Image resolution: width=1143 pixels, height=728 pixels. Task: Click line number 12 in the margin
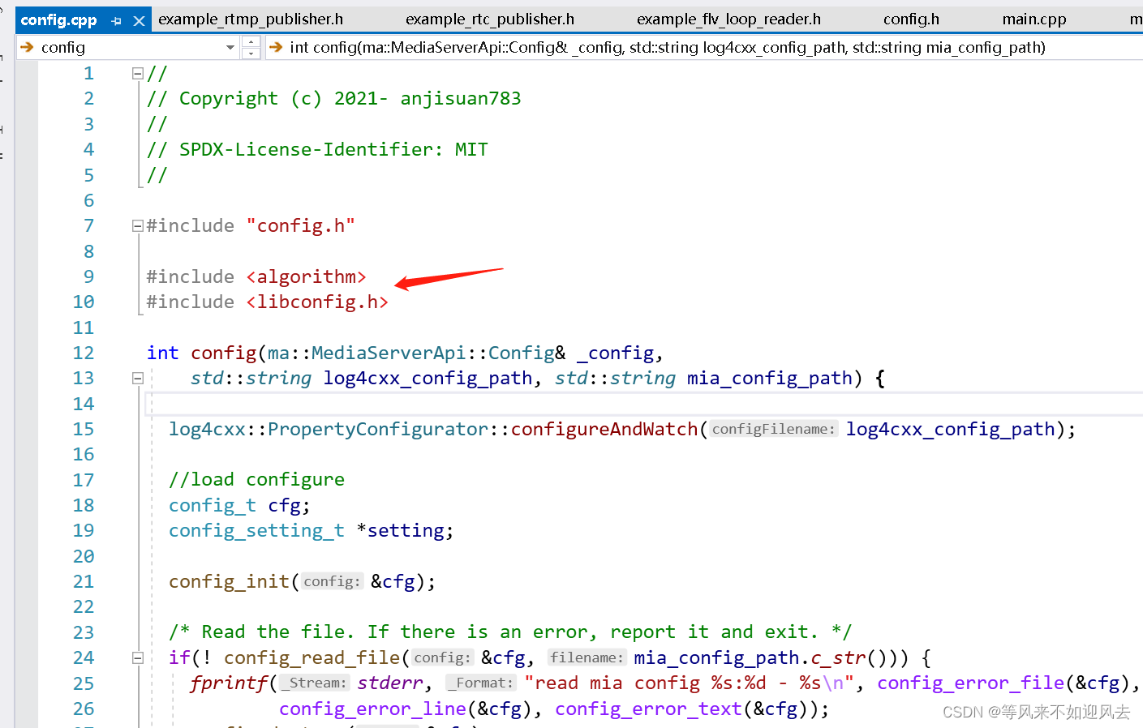[x=84, y=353]
